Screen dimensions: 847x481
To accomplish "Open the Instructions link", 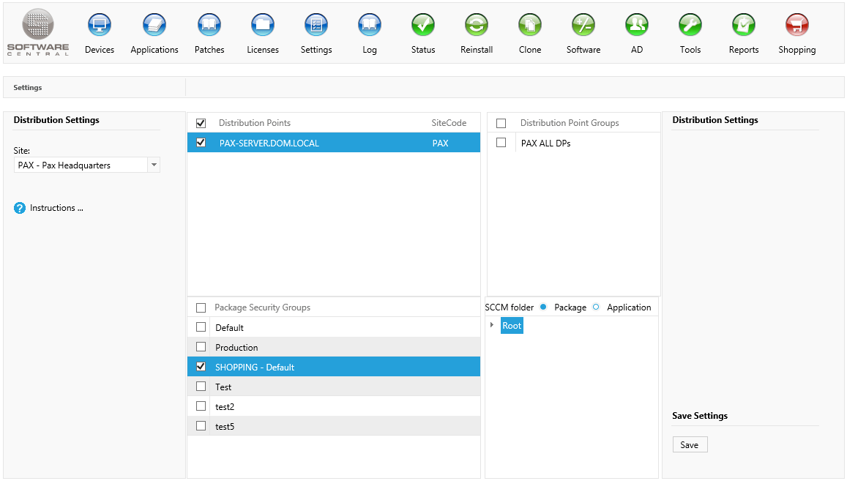I will [x=55, y=207].
